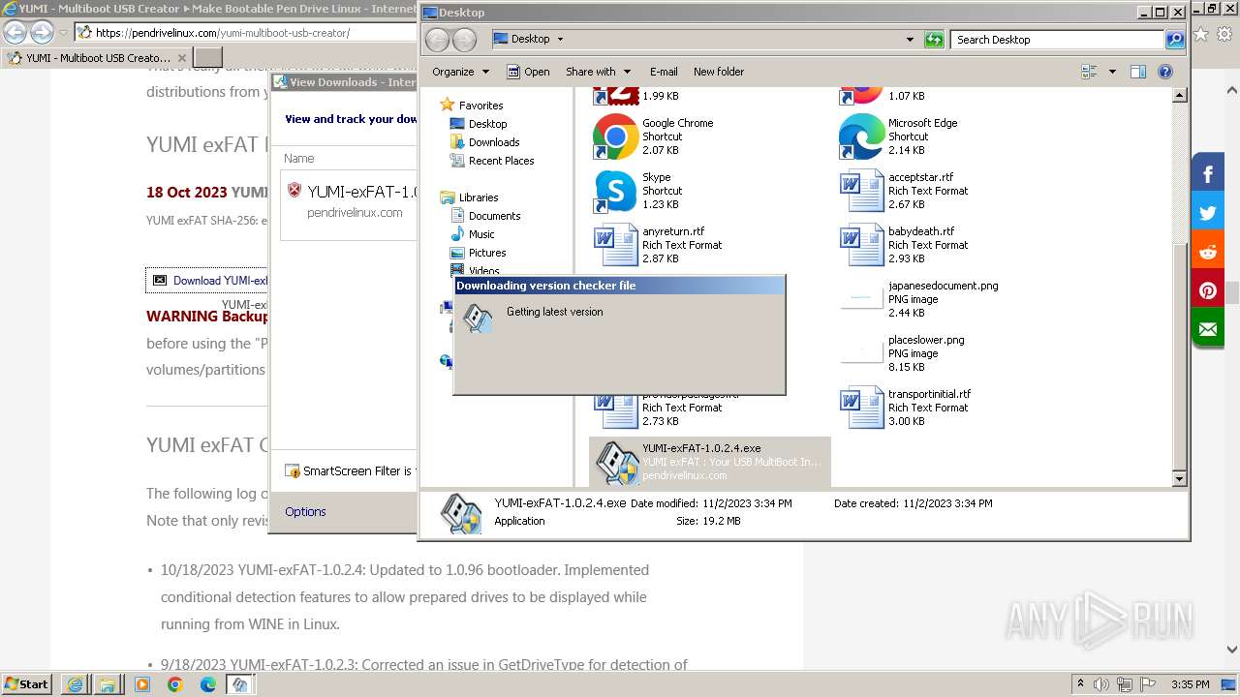
Task: Click the Start button
Action: (26, 684)
